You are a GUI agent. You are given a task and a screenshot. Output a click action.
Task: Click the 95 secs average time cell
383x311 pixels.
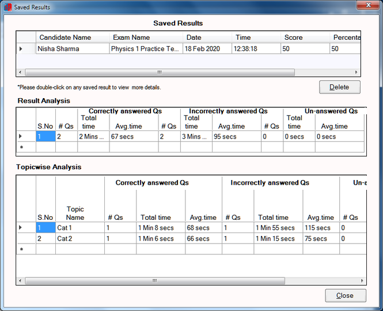[x=237, y=137]
